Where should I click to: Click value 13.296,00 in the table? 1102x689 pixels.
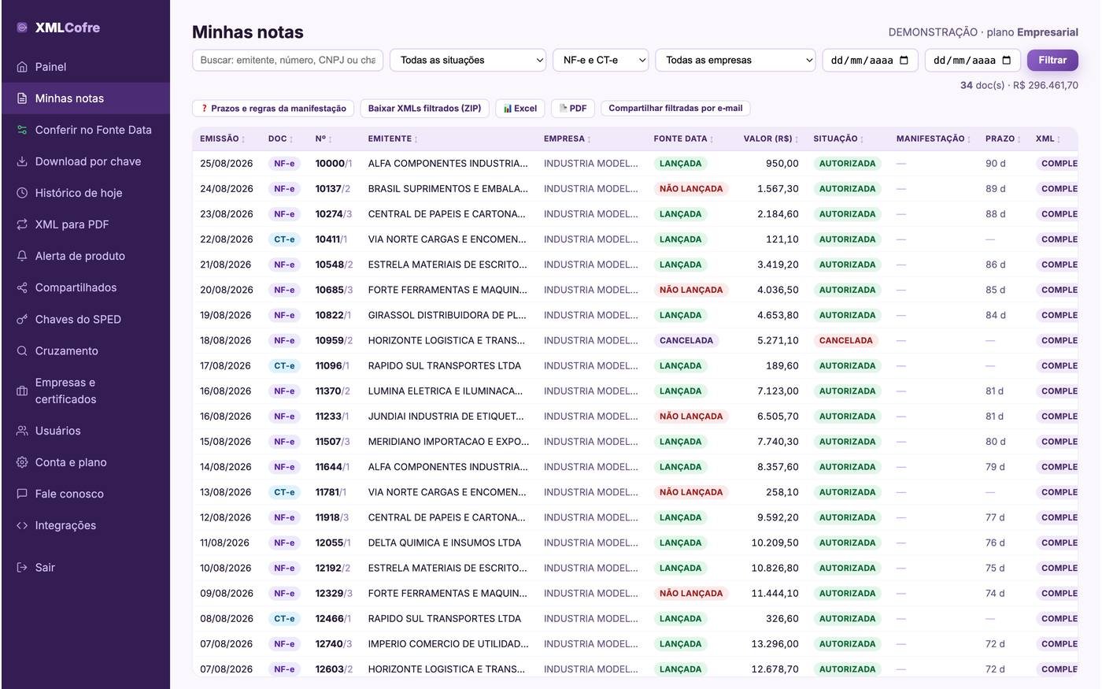coord(775,644)
